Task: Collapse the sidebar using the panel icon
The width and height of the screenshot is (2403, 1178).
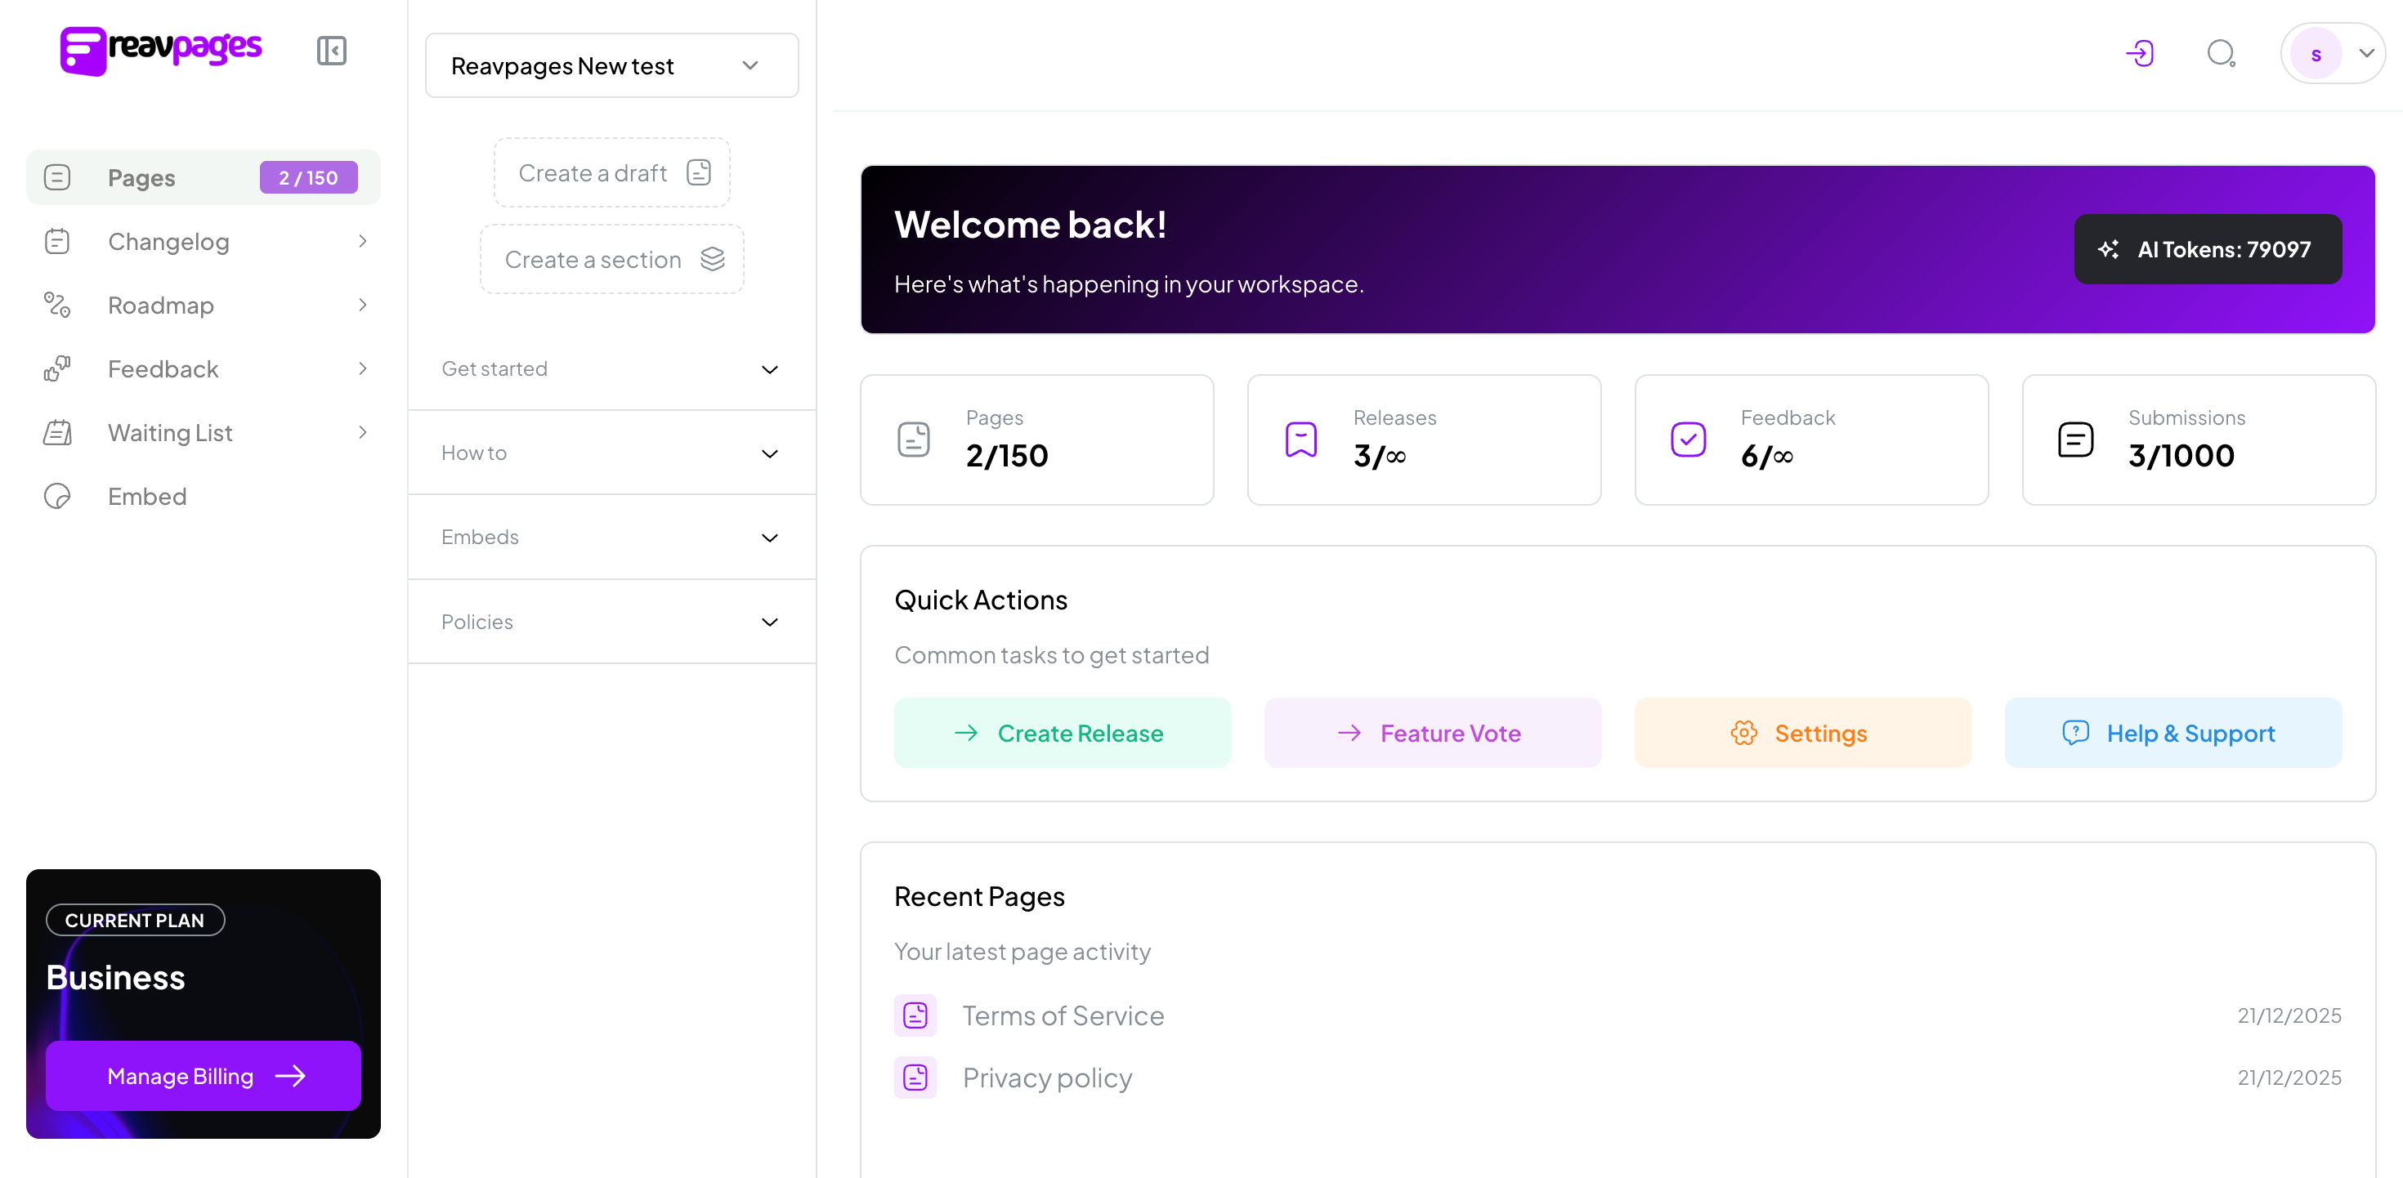Action: (x=331, y=51)
